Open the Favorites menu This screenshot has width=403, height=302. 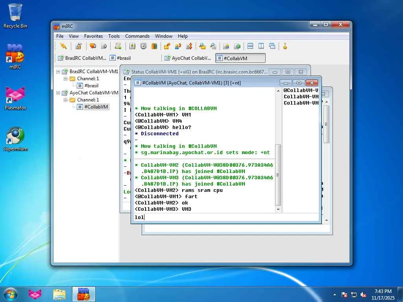(x=93, y=36)
